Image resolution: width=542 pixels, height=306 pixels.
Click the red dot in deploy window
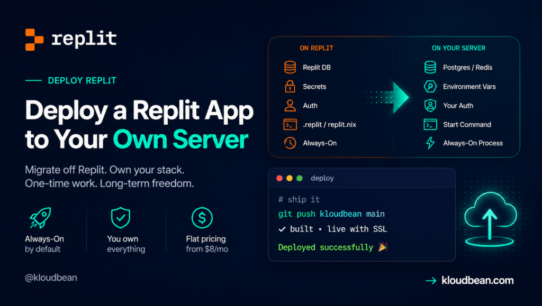[x=279, y=178]
